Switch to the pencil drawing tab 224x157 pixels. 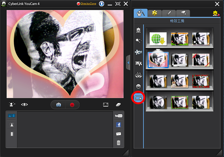point(168,13)
